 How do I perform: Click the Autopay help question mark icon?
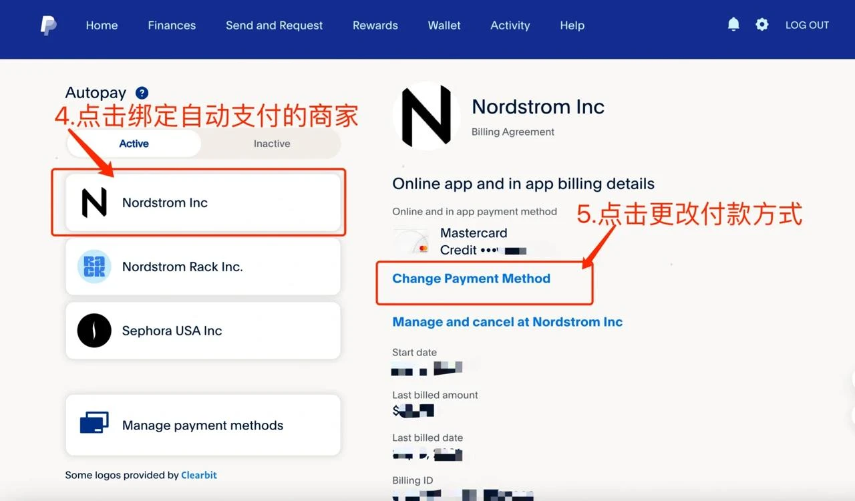[142, 93]
